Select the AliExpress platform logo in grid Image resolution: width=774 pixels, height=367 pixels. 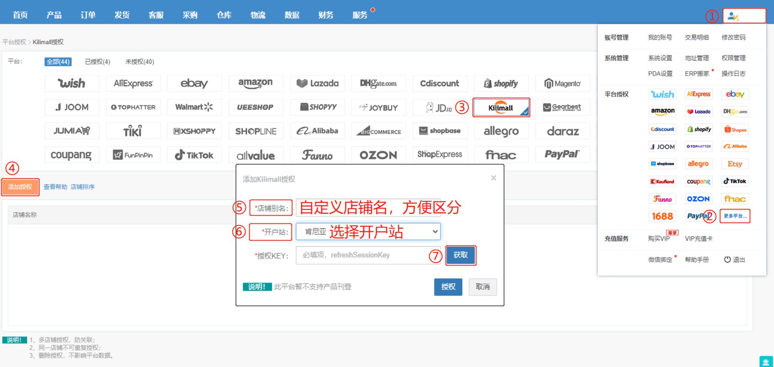pyautogui.click(x=133, y=83)
